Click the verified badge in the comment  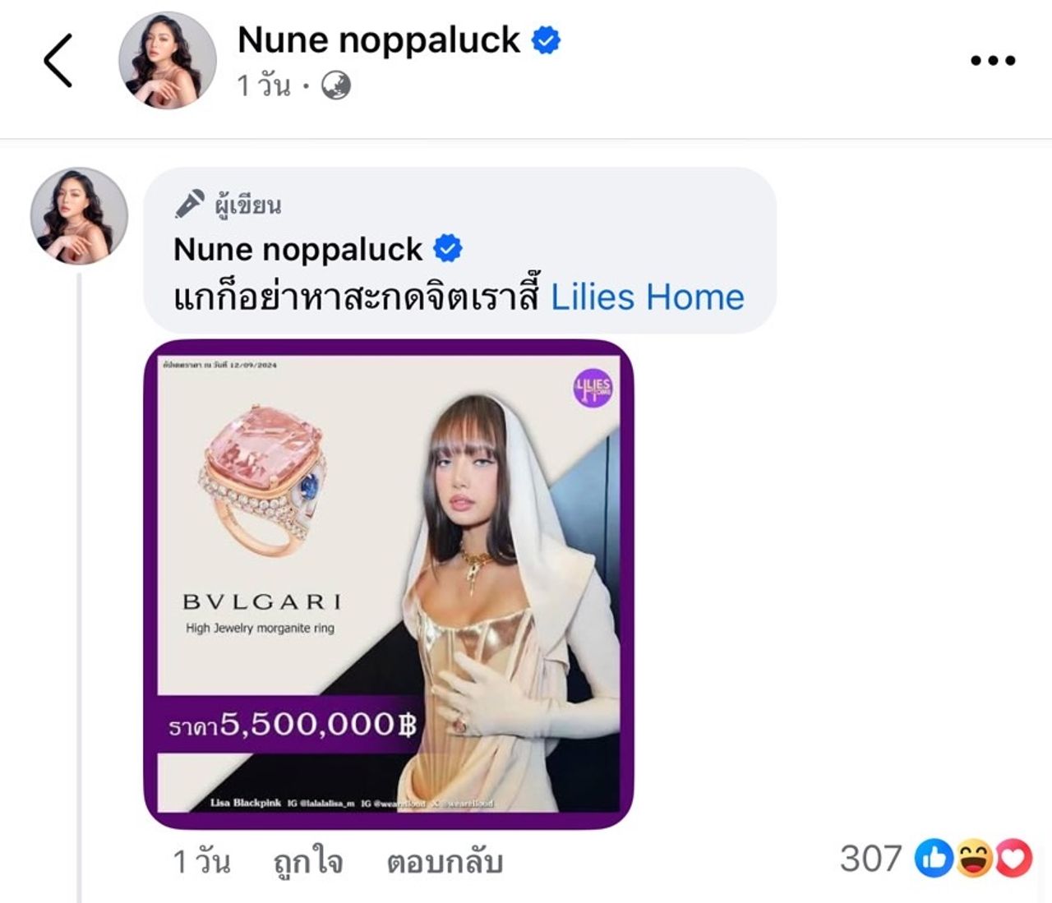[x=447, y=248]
